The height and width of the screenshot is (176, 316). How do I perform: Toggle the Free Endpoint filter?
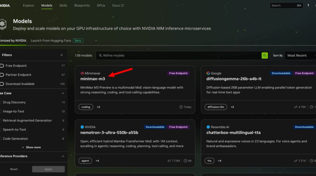tap(2, 66)
